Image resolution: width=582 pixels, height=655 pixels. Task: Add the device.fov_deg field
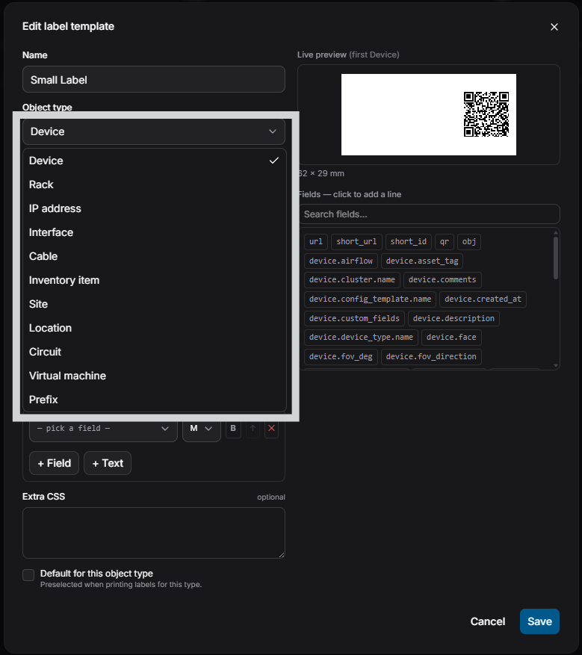[x=341, y=357]
